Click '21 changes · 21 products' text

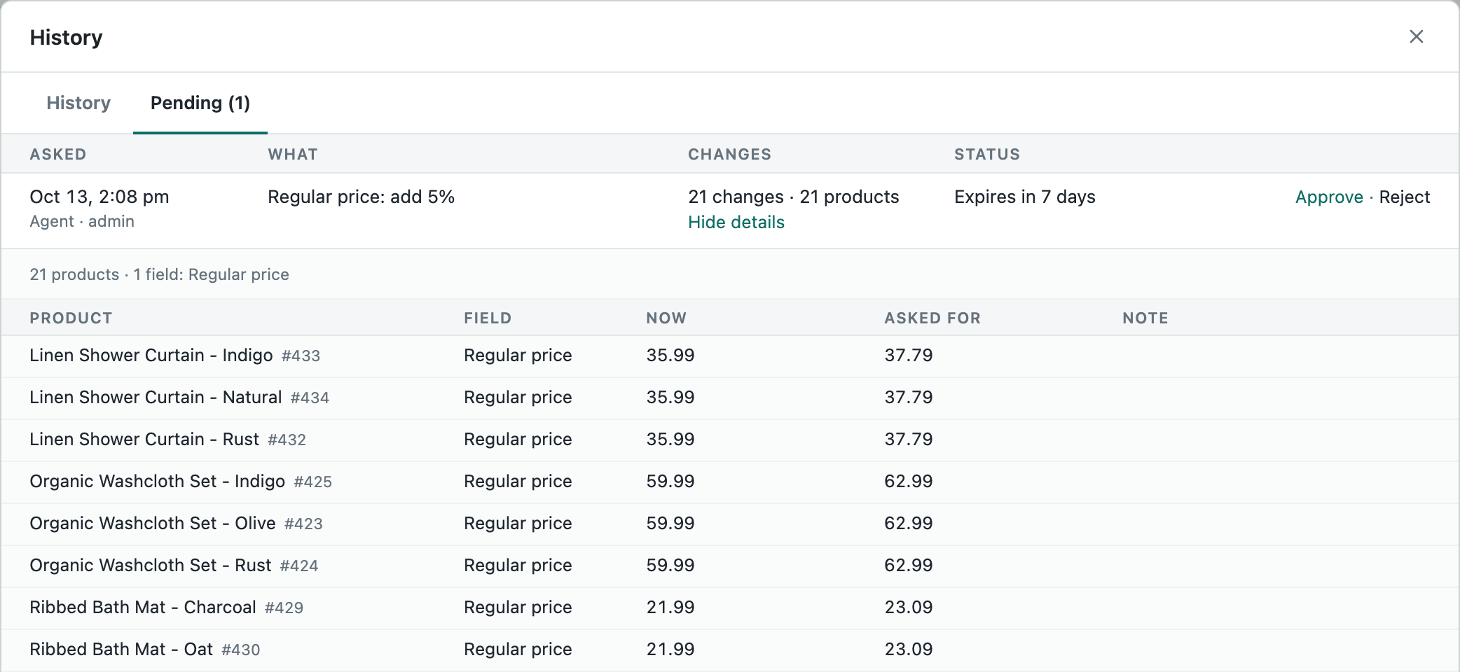pyautogui.click(x=793, y=197)
